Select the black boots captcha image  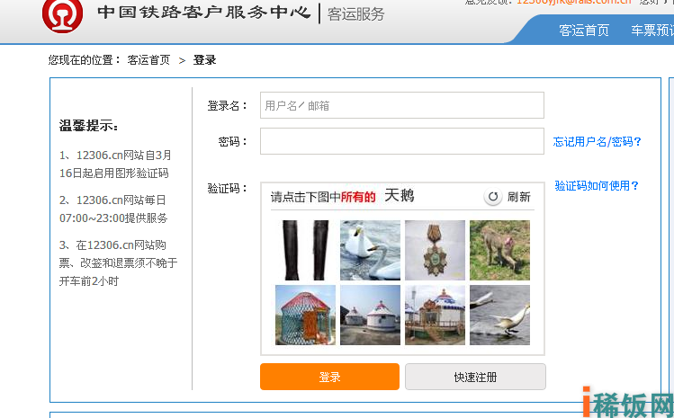click(x=306, y=251)
